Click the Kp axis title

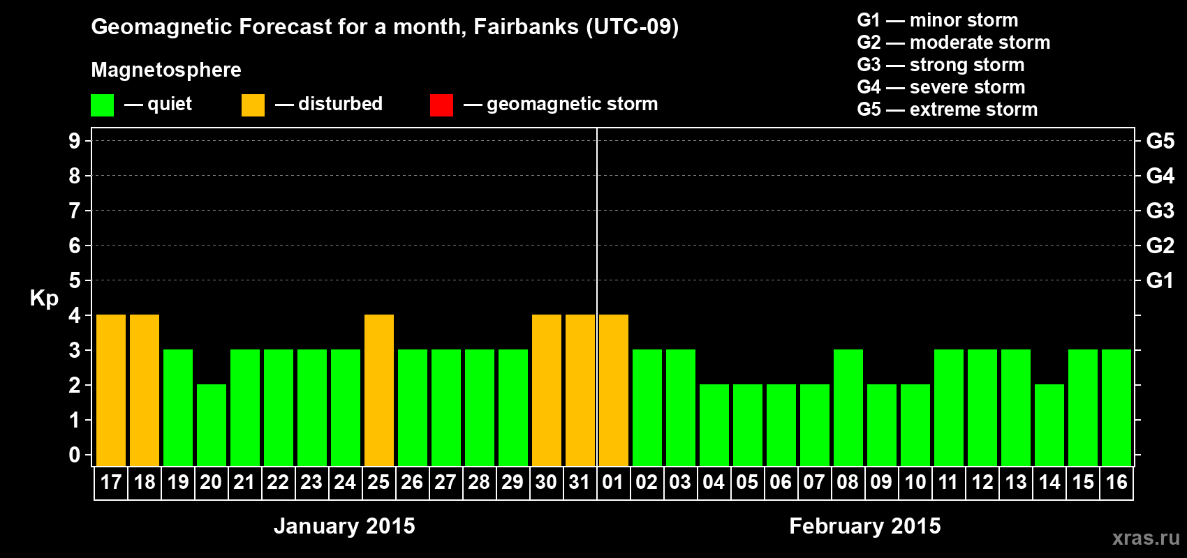(44, 299)
